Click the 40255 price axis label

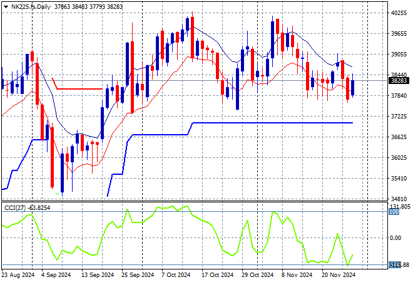coord(399,13)
